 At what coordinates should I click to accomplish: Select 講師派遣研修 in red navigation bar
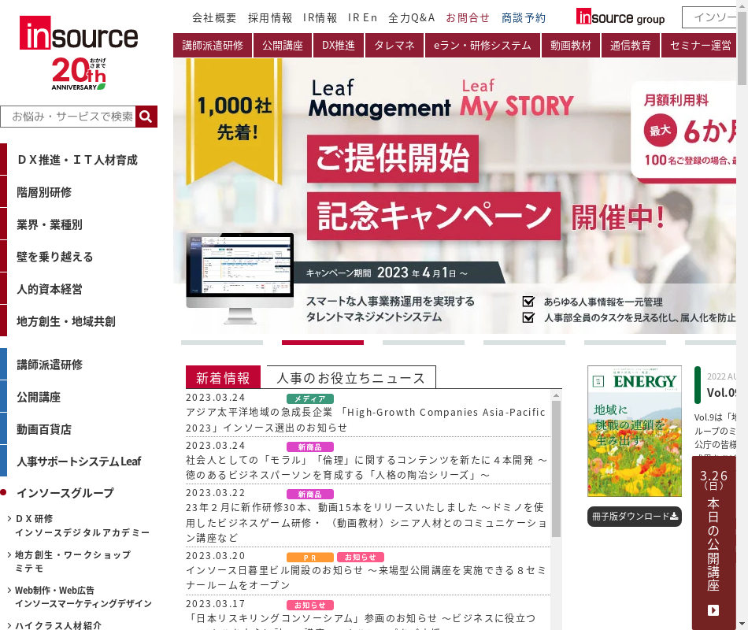tap(213, 46)
